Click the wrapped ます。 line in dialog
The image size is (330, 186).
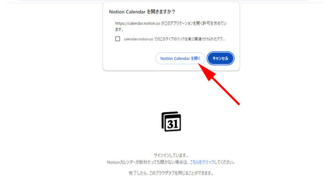[x=119, y=29]
